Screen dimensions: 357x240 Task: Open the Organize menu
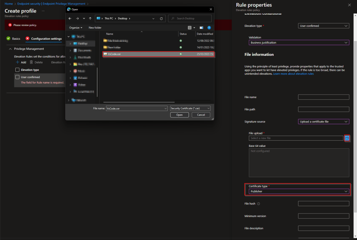click(76, 28)
